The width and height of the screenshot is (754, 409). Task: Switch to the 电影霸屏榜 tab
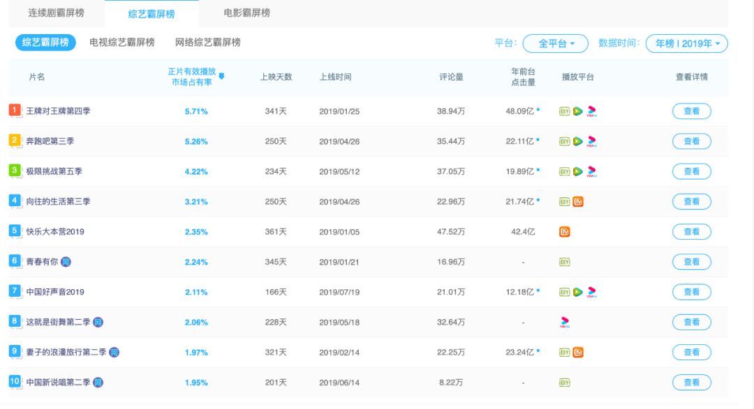246,13
